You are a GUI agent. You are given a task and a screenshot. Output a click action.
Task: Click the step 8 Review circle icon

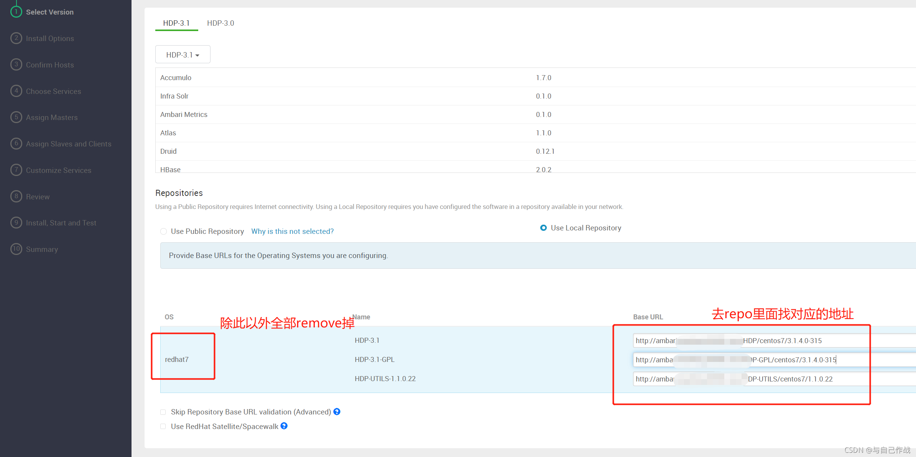pyautogui.click(x=16, y=197)
